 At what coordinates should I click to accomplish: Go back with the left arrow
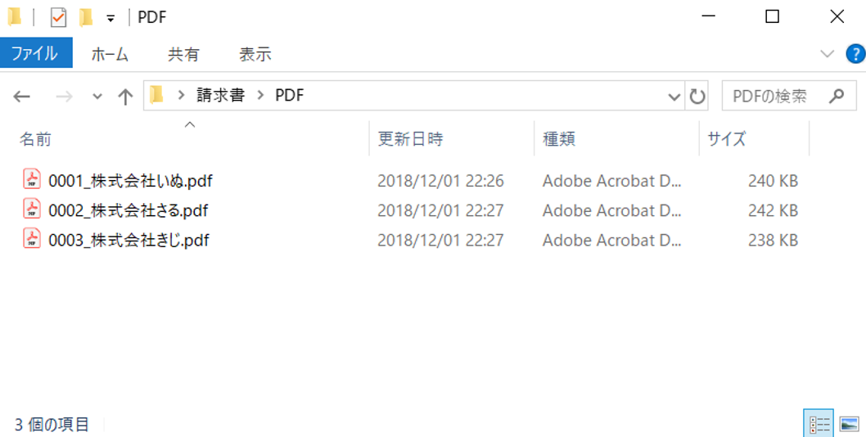21,97
